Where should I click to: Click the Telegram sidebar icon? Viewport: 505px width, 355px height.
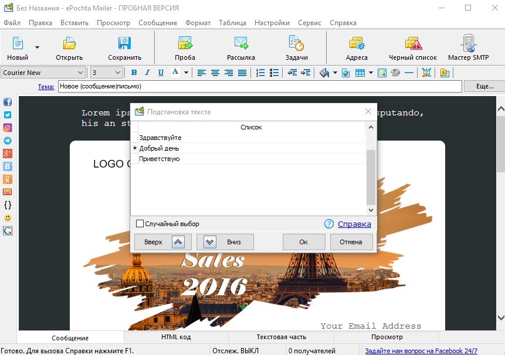[x=8, y=141]
